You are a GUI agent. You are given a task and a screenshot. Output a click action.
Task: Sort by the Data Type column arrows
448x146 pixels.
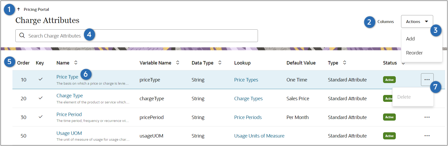click(x=220, y=63)
